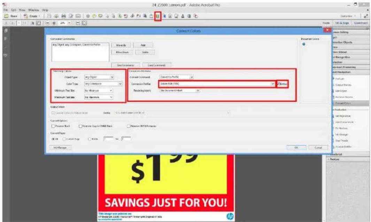Open the Convert Command dropdown

pos(177,77)
